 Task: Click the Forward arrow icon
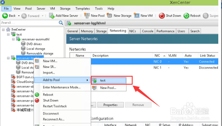[x=24, y=16]
